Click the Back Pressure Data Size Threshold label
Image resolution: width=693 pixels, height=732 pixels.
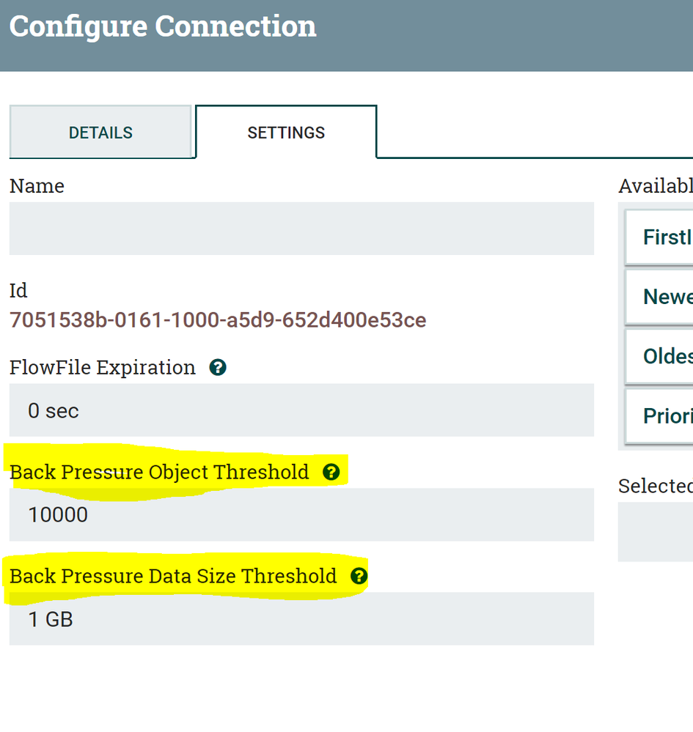pos(173,576)
